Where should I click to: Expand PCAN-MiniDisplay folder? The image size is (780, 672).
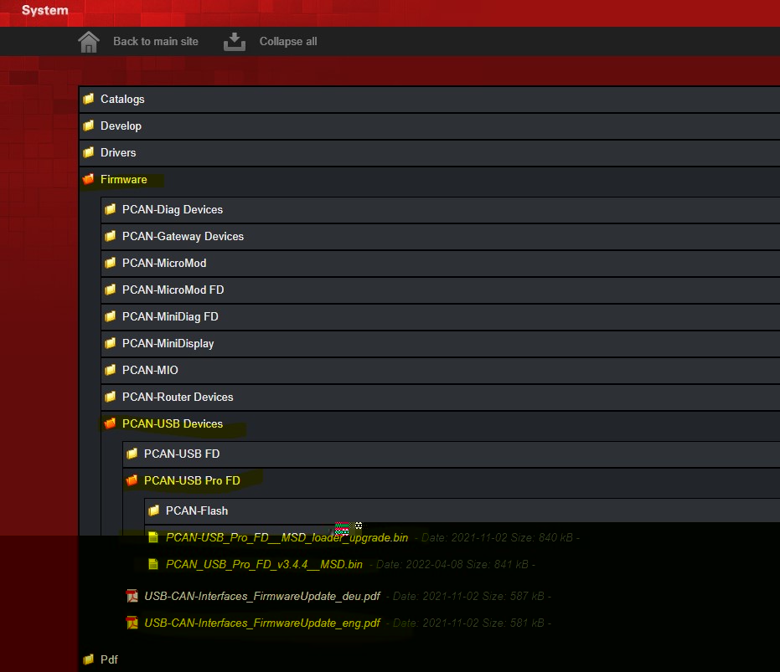(168, 343)
